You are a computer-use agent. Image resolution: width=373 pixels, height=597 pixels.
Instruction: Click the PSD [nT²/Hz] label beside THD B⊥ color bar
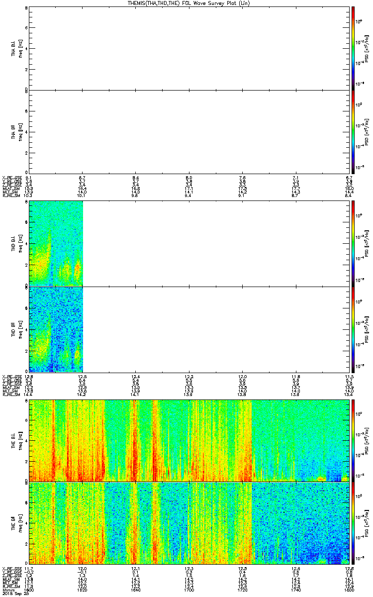pyautogui.click(x=367, y=243)
